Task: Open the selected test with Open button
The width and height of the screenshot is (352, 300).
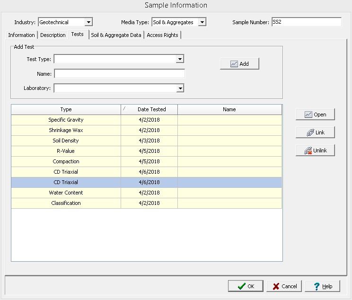Action: point(315,115)
